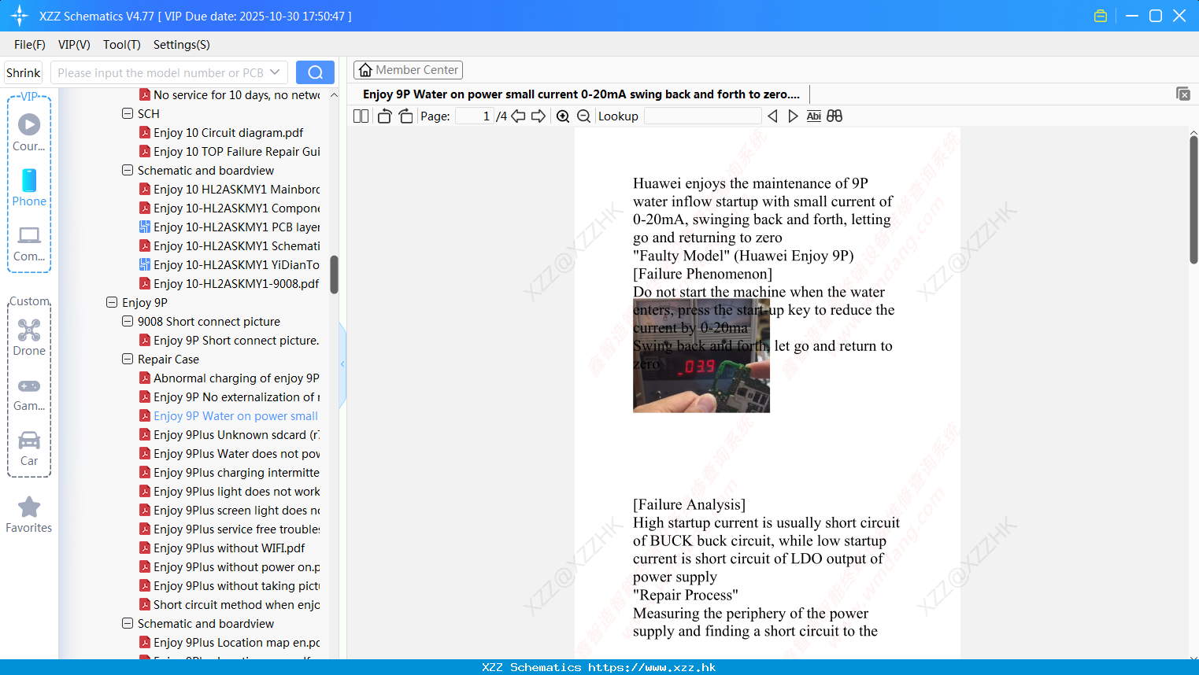Viewport: 1199px width, 675px height.
Task: Click the tree panel scrollbar thumb
Action: 334,275
